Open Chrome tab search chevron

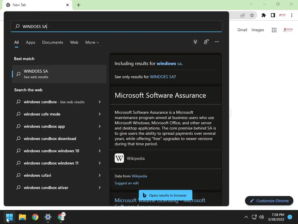[251, 4]
